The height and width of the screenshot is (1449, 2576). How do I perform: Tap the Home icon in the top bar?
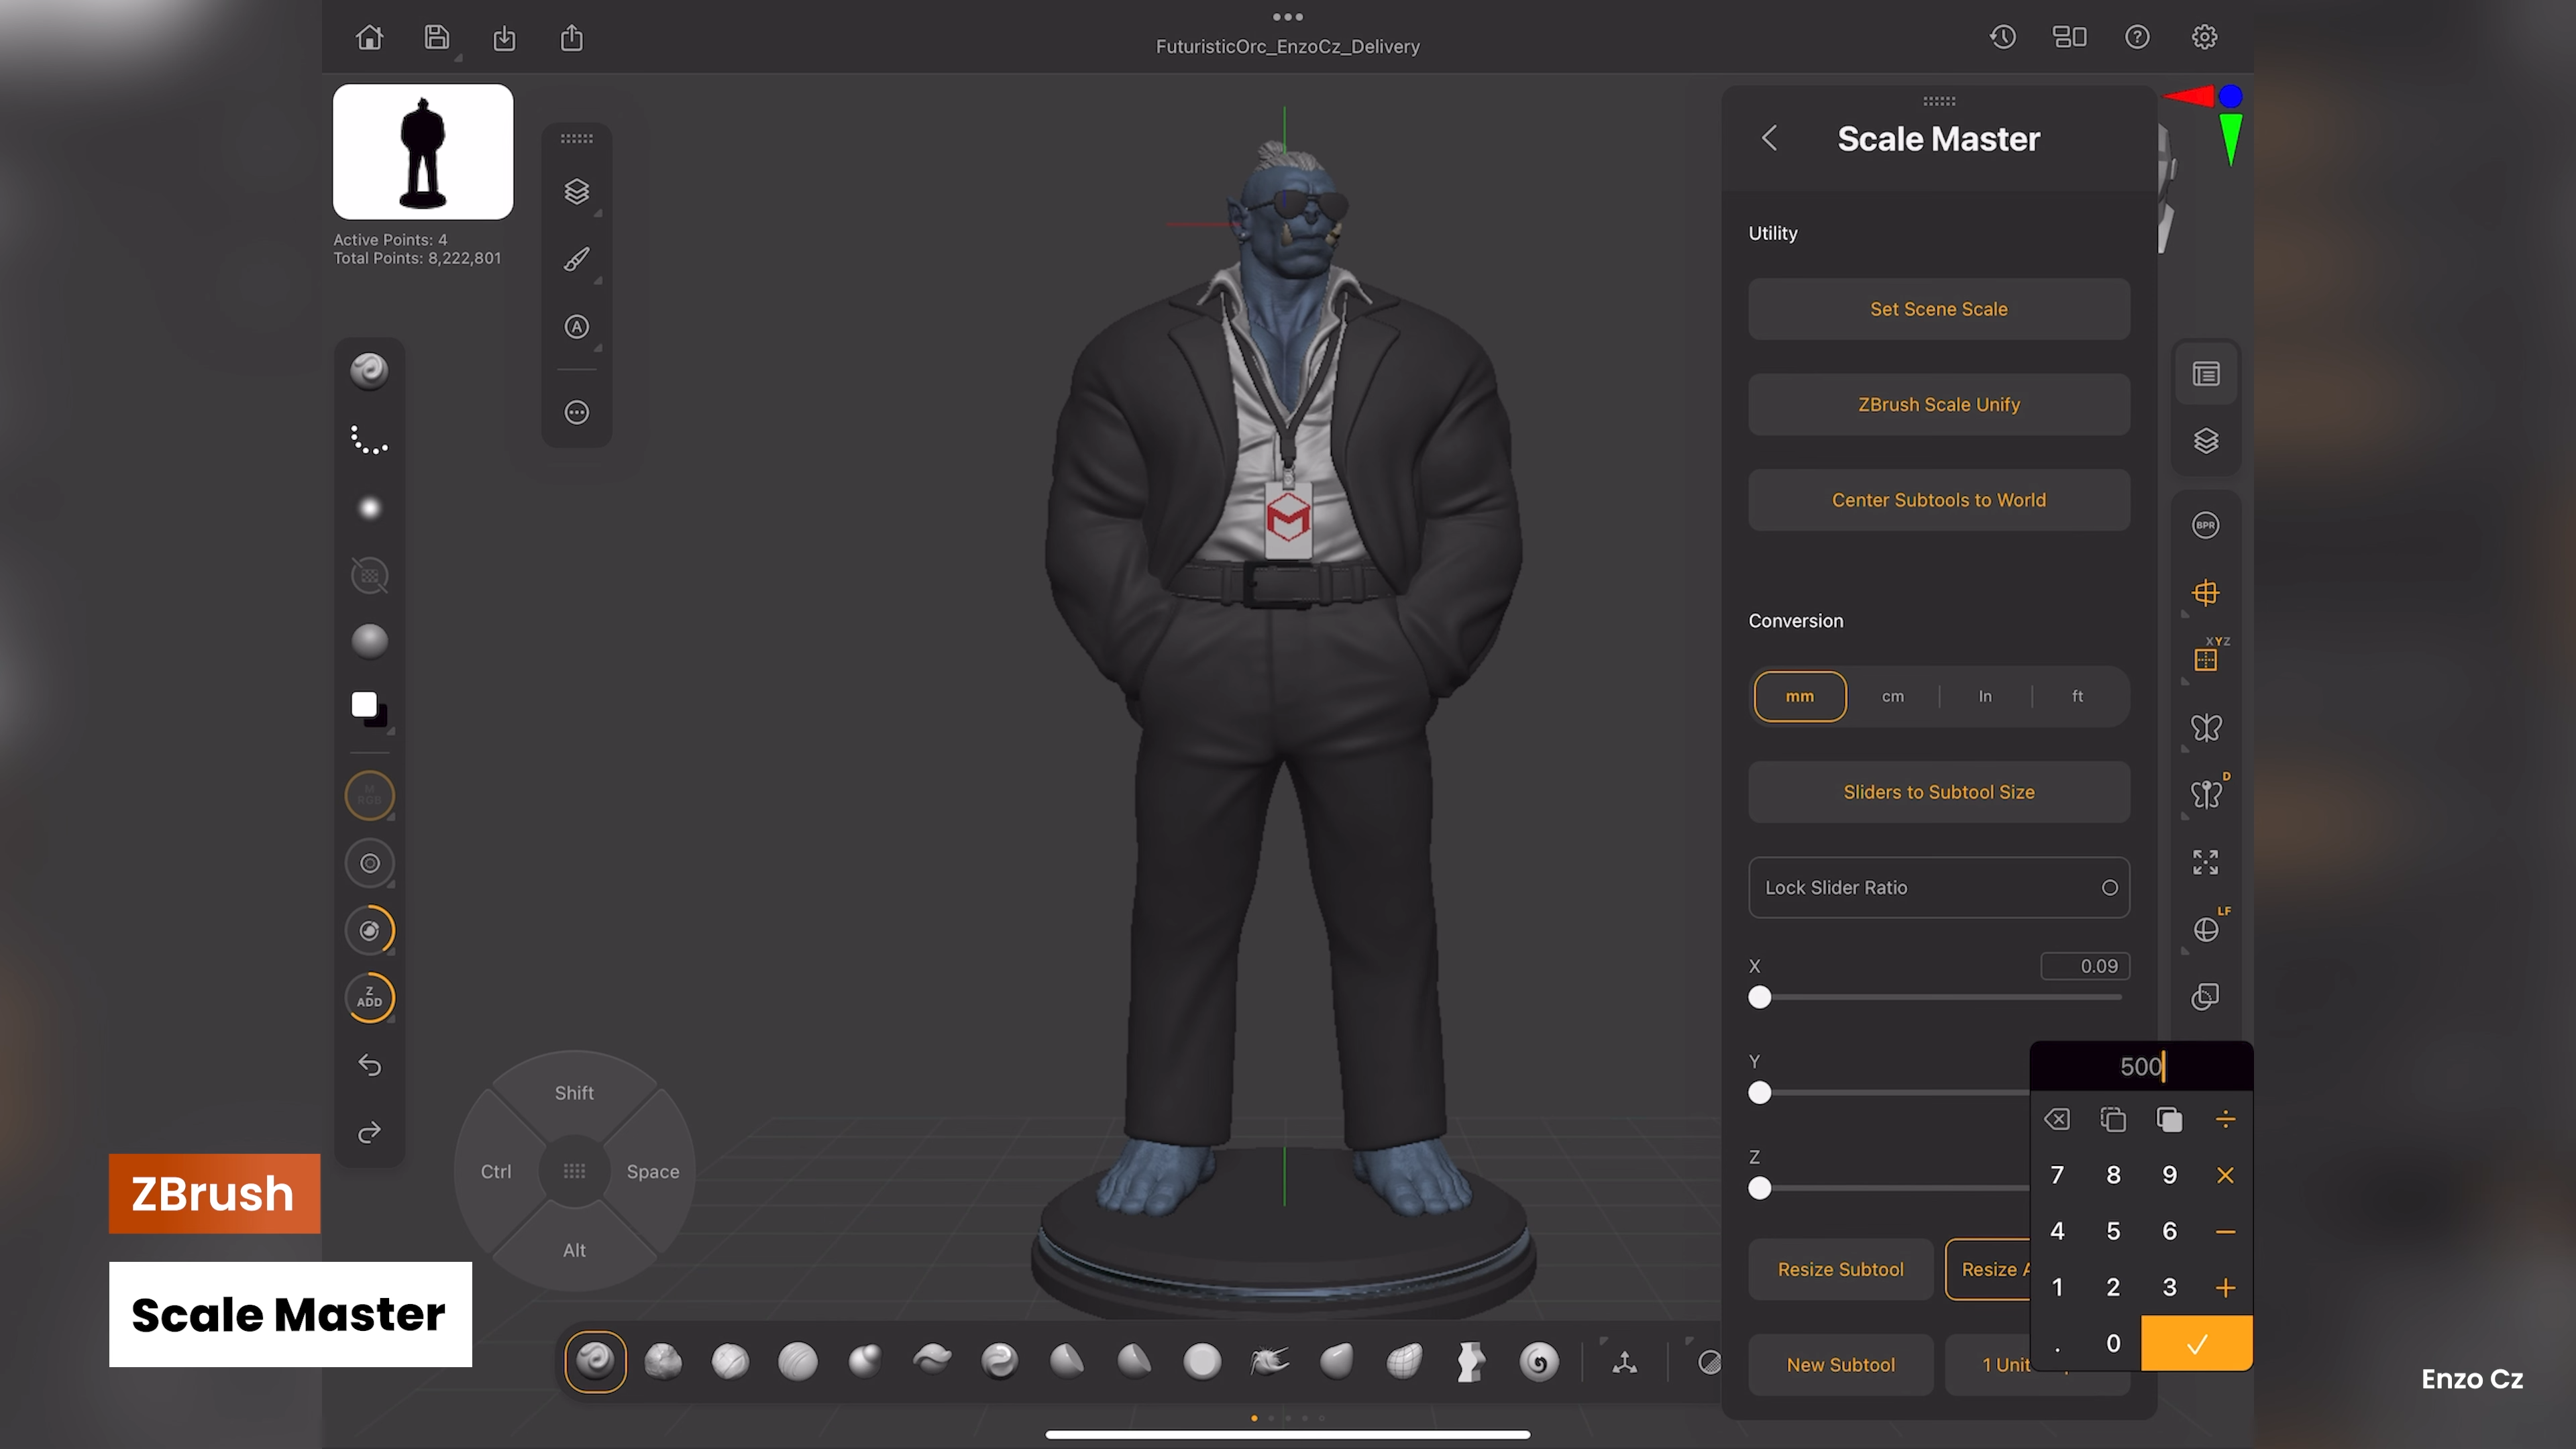369,38
